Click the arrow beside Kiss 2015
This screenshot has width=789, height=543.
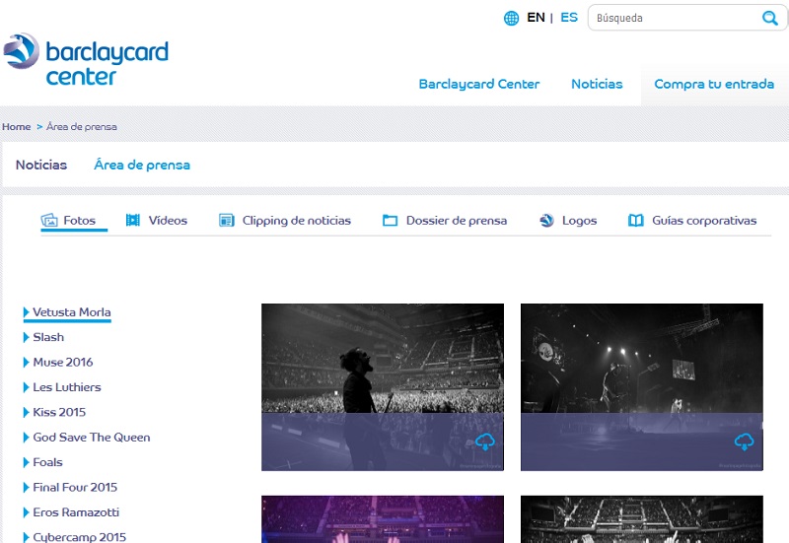pyautogui.click(x=27, y=413)
